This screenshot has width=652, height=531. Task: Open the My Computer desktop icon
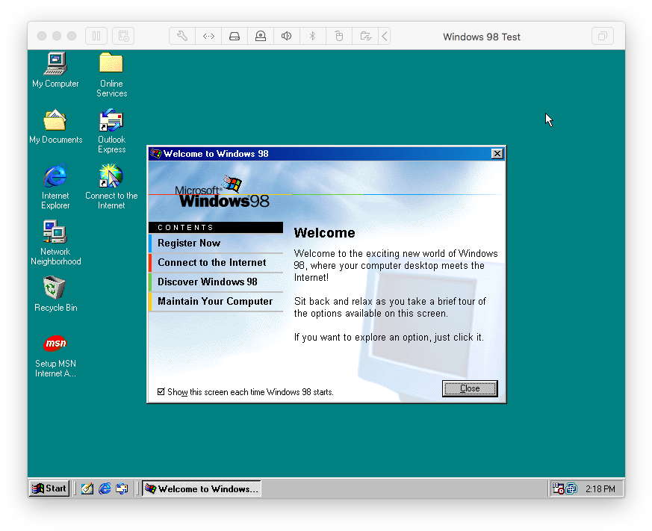click(x=55, y=70)
